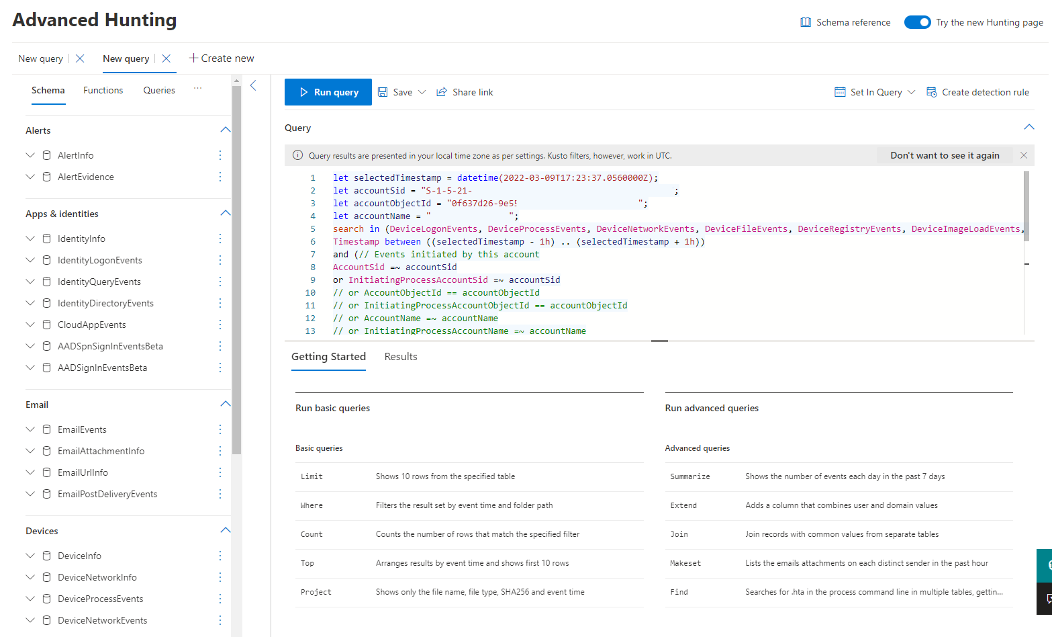Viewport: 1052px width, 637px height.
Task: Close the first New query tab
Action: pyautogui.click(x=80, y=58)
